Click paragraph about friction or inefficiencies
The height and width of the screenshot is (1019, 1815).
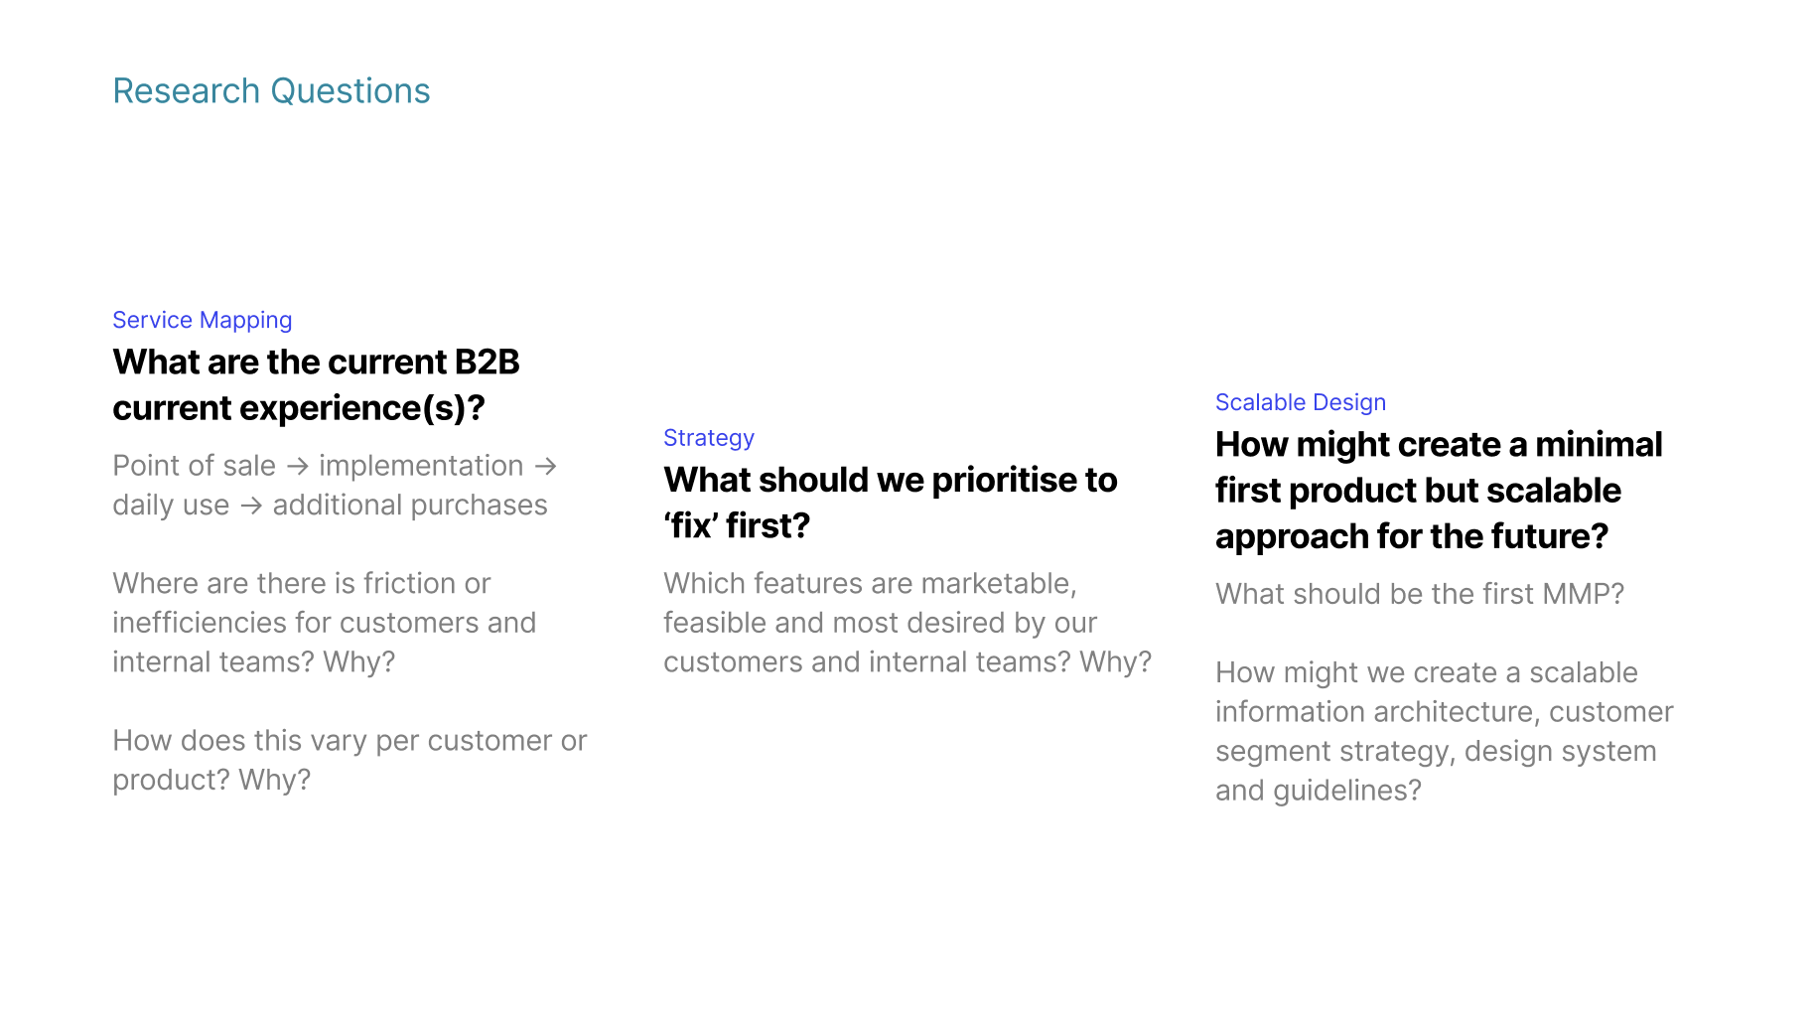(x=324, y=623)
